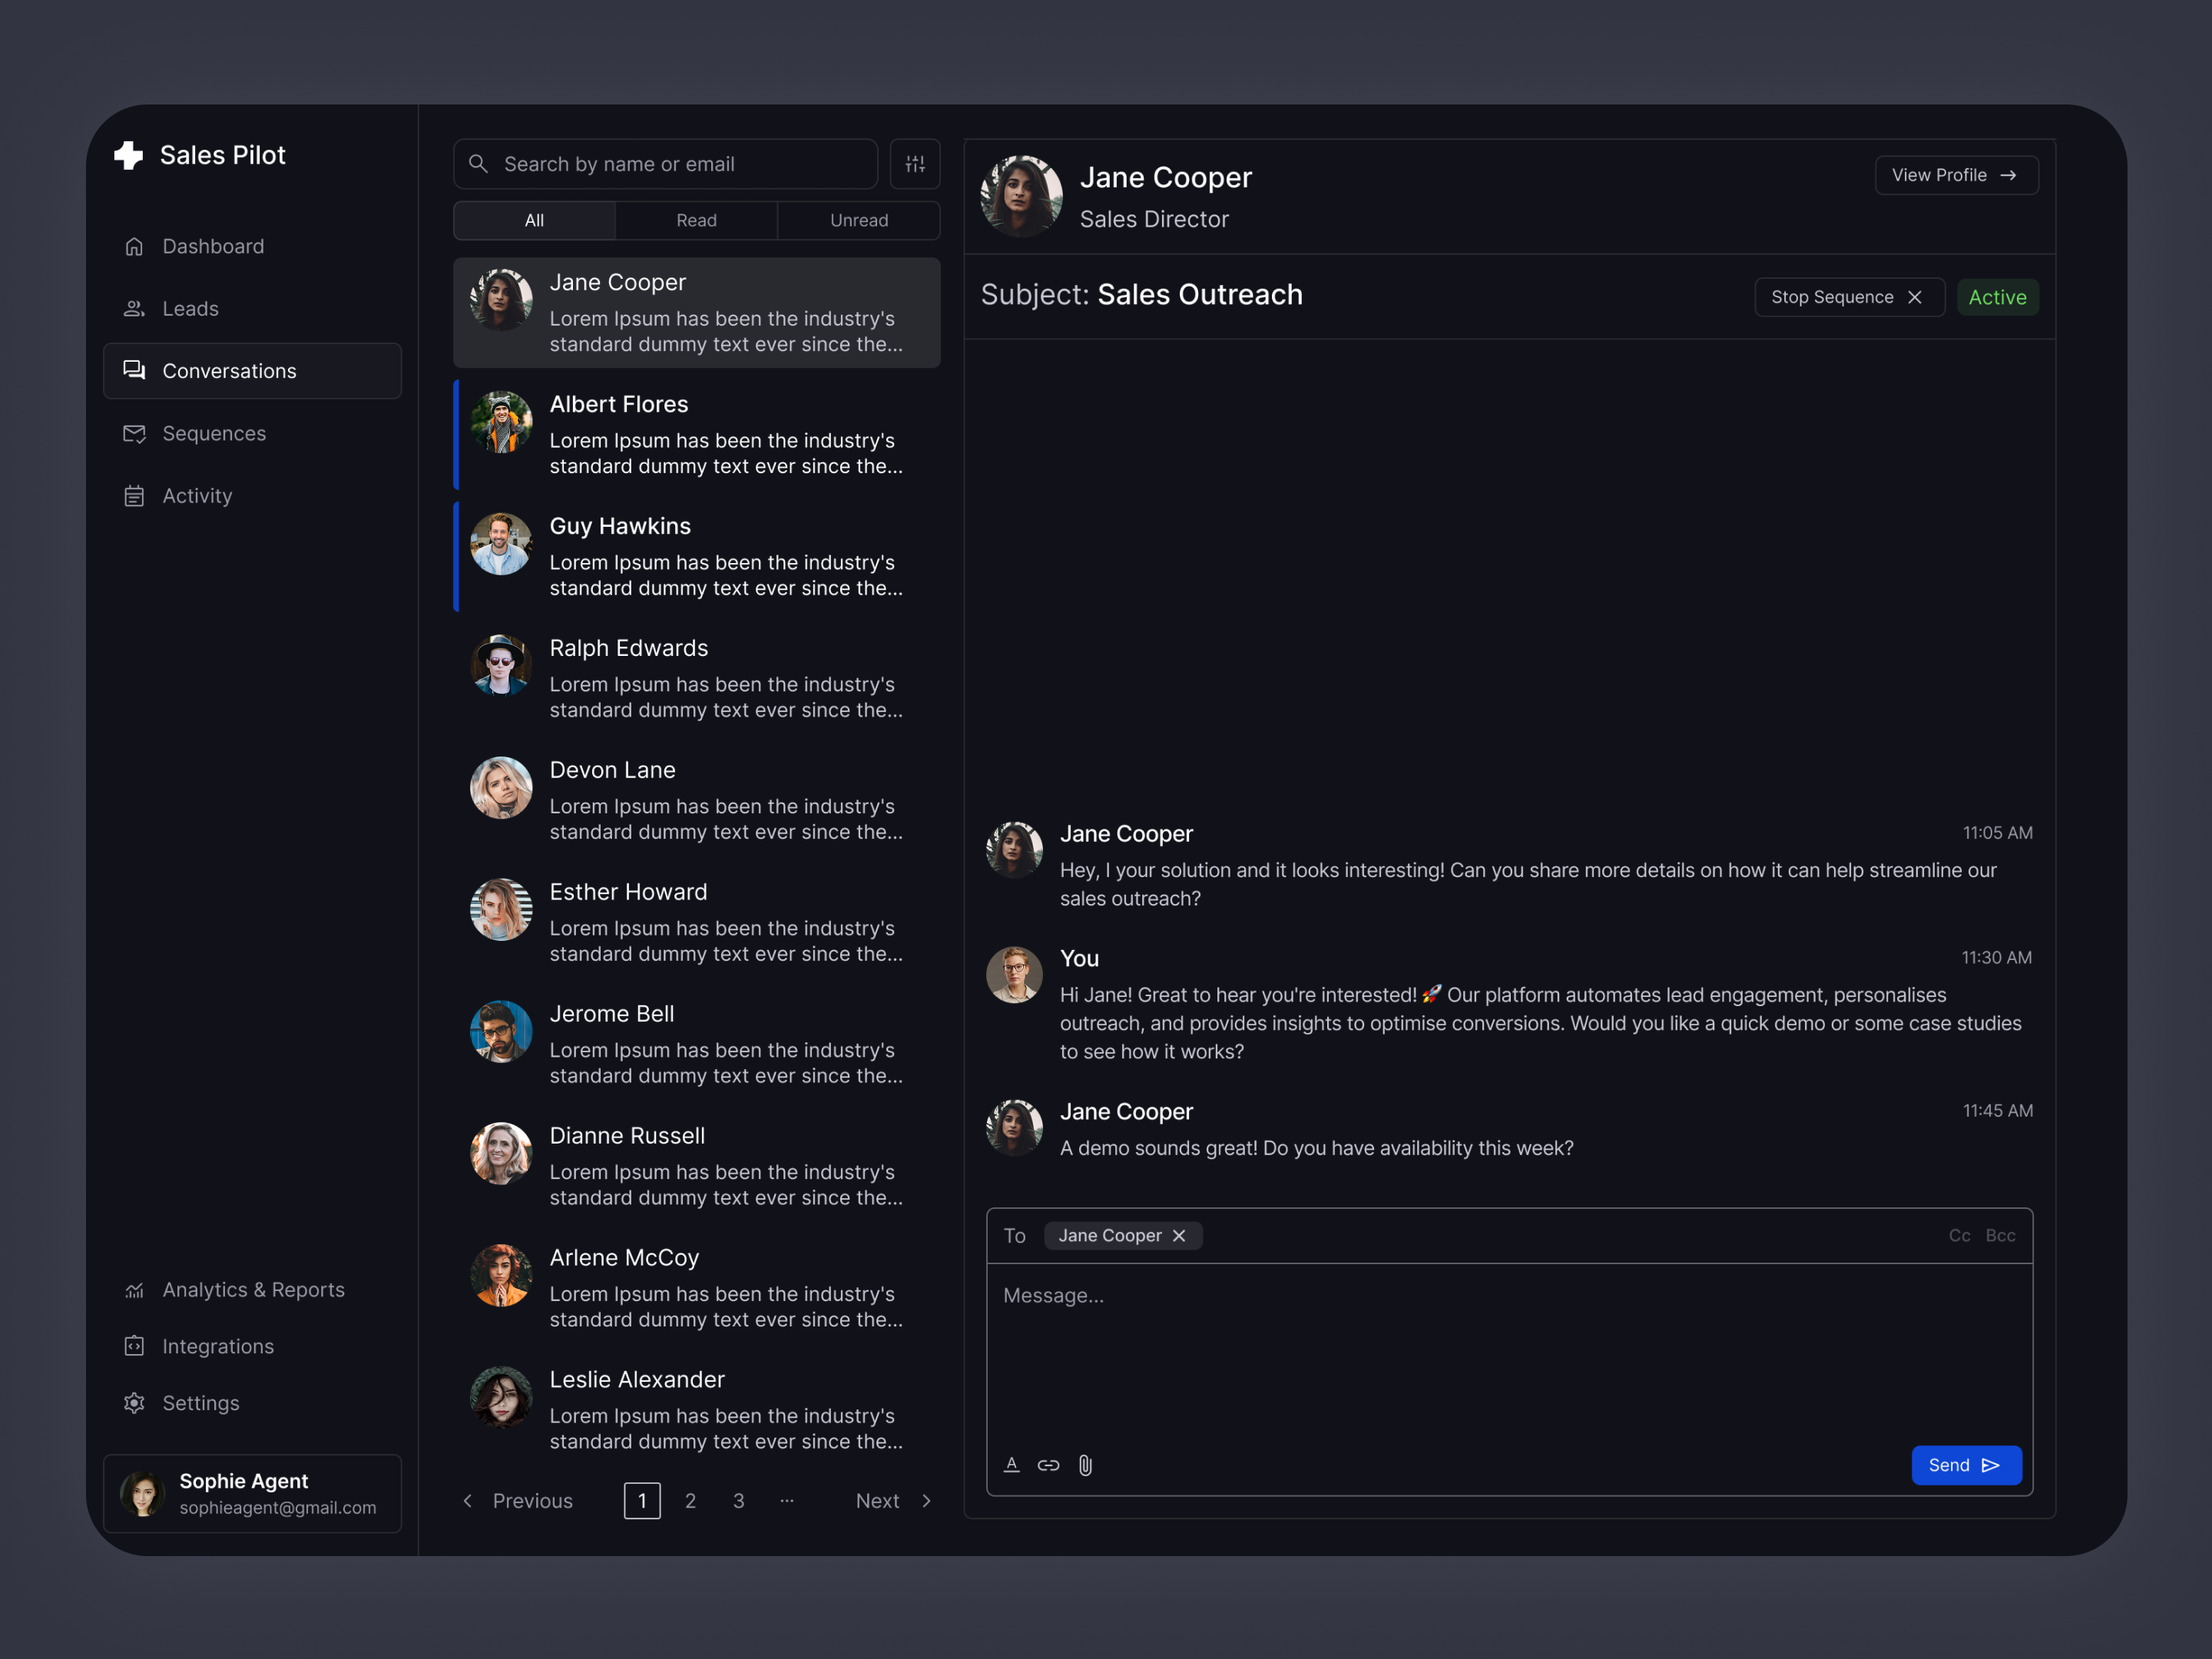Open Integrations in the sidebar
The height and width of the screenshot is (1659, 2212).
tap(218, 1346)
